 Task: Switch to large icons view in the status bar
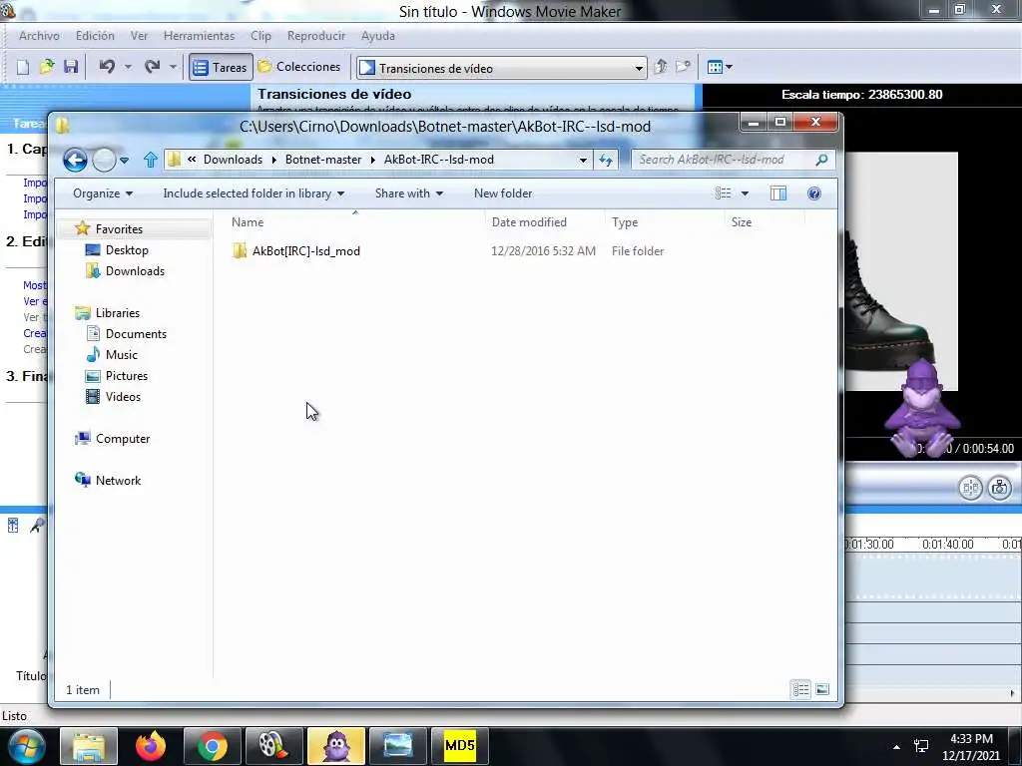click(x=822, y=689)
